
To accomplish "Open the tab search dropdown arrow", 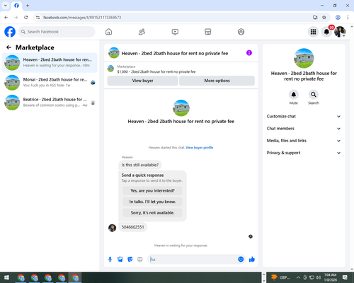I will 6,6.
